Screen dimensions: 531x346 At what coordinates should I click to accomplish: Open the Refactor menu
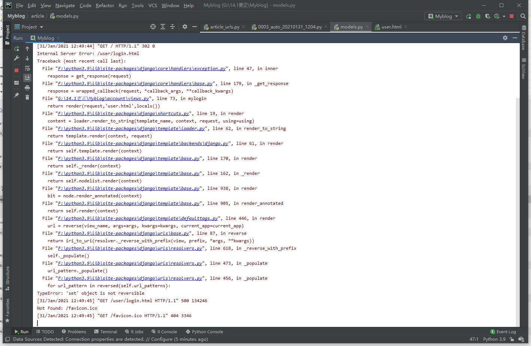pyautogui.click(x=105, y=5)
